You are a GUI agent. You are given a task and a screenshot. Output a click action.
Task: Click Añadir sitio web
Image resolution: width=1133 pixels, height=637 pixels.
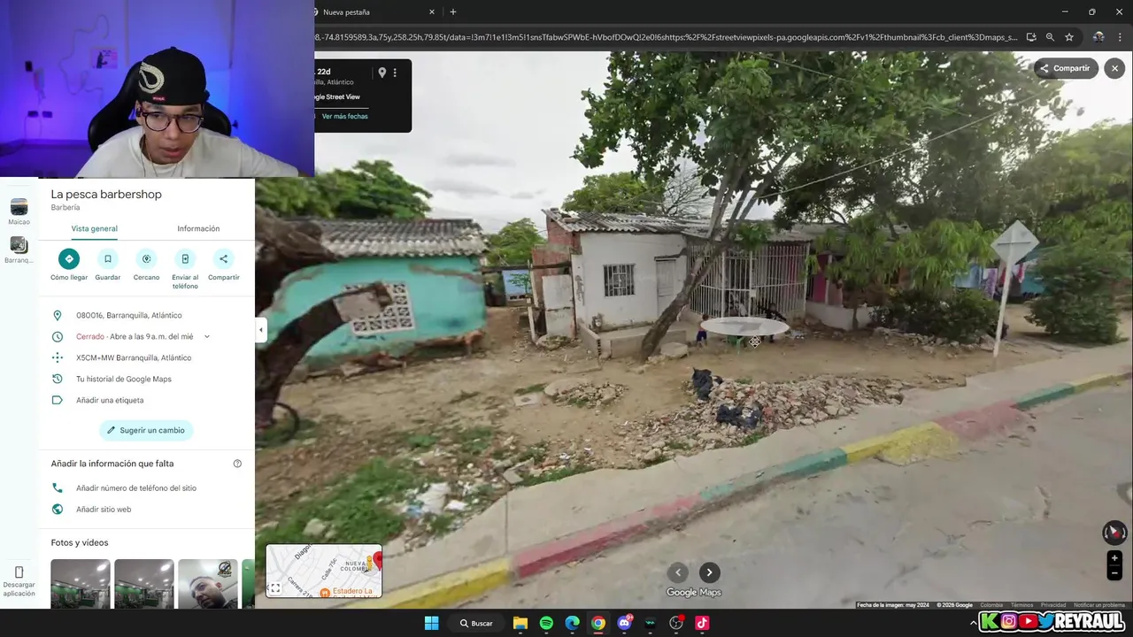point(104,510)
